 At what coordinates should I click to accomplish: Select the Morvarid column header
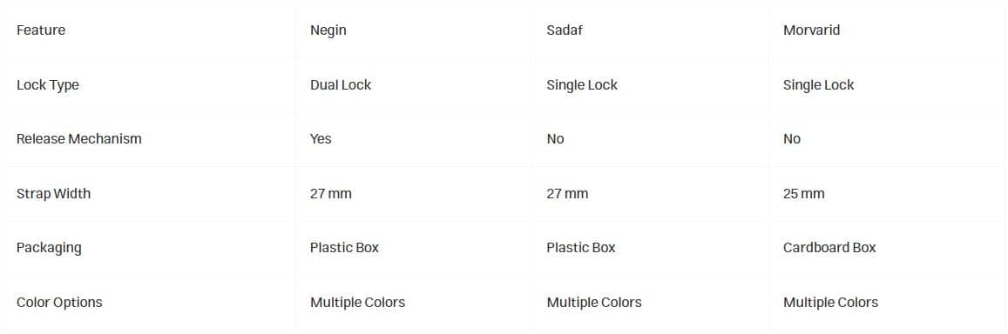tap(811, 30)
